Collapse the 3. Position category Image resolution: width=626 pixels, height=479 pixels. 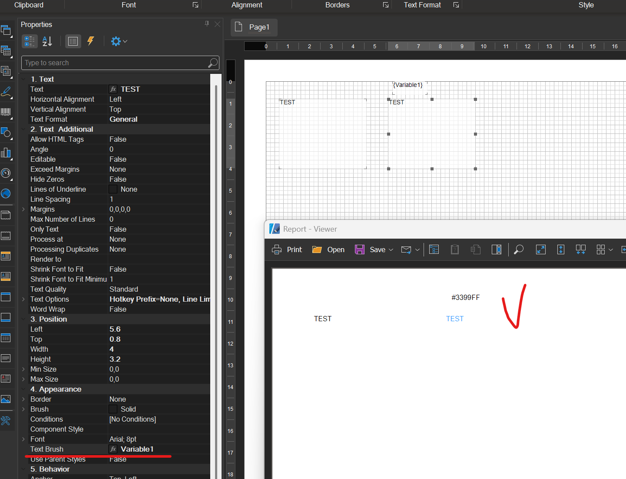pos(23,319)
